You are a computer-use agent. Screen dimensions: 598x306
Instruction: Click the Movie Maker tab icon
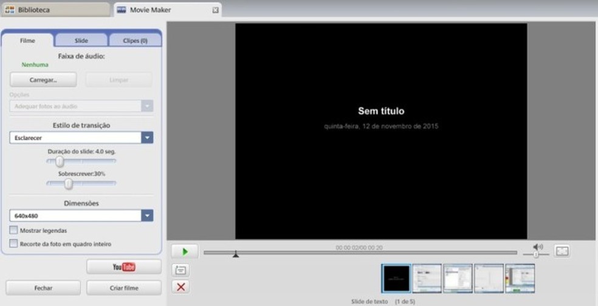coord(122,10)
